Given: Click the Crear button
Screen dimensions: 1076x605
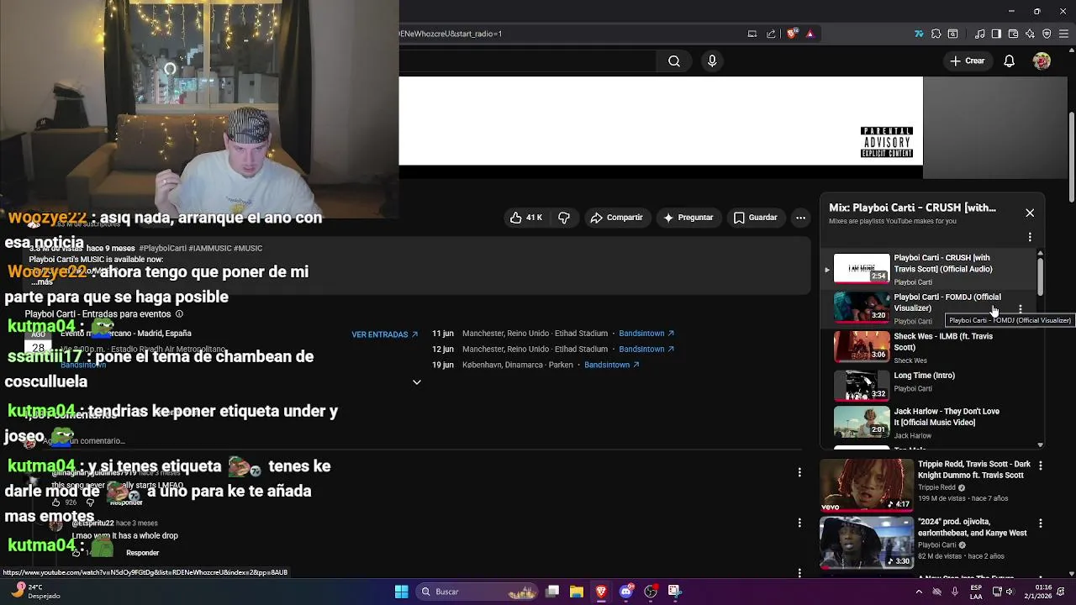Looking at the screenshot, I should click(x=967, y=60).
